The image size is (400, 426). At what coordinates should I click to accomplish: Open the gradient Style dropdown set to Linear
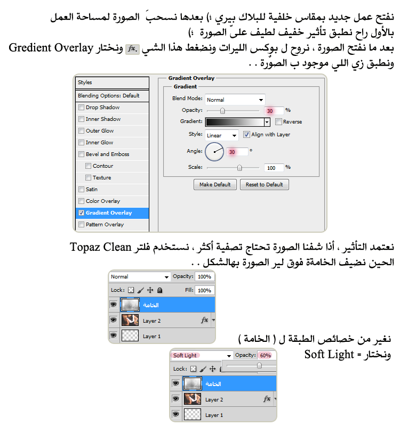[x=221, y=135]
